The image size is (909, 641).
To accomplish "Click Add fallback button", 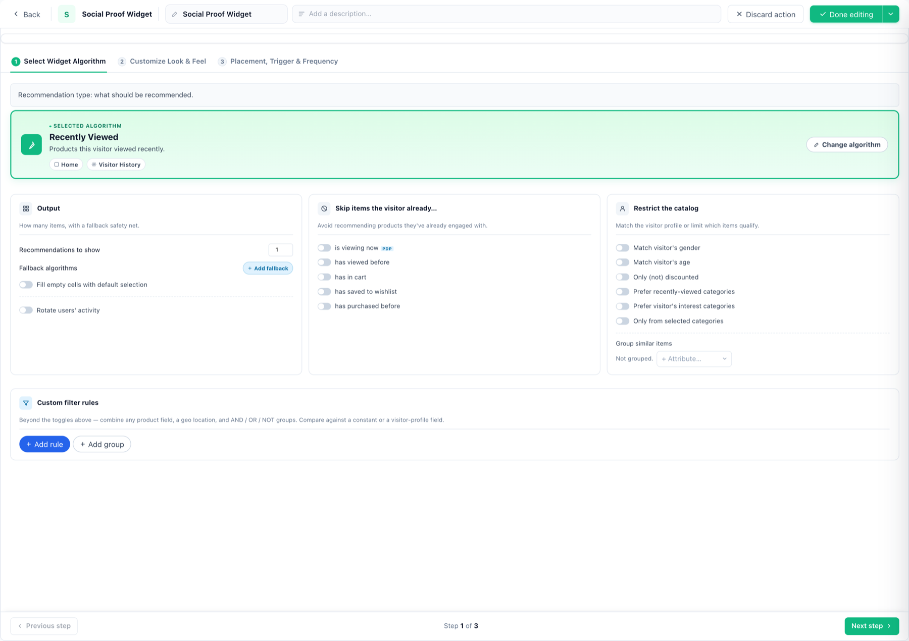I will 268,269.
